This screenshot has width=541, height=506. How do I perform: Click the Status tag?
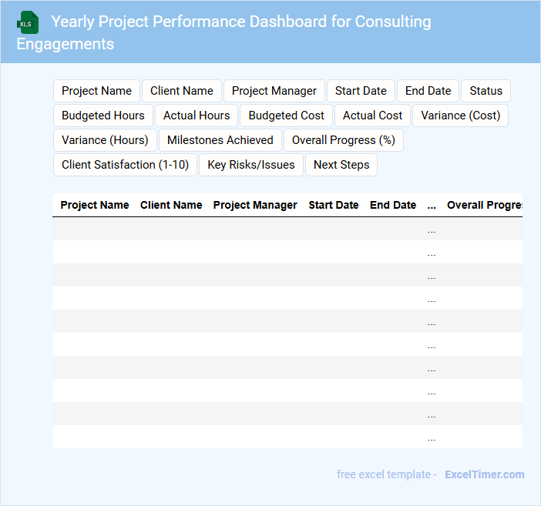[486, 91]
